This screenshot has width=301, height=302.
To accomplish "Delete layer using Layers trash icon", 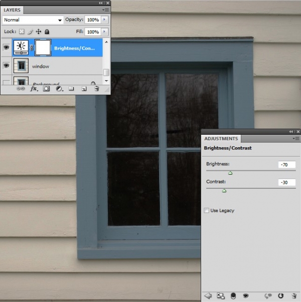I will [x=96, y=89].
